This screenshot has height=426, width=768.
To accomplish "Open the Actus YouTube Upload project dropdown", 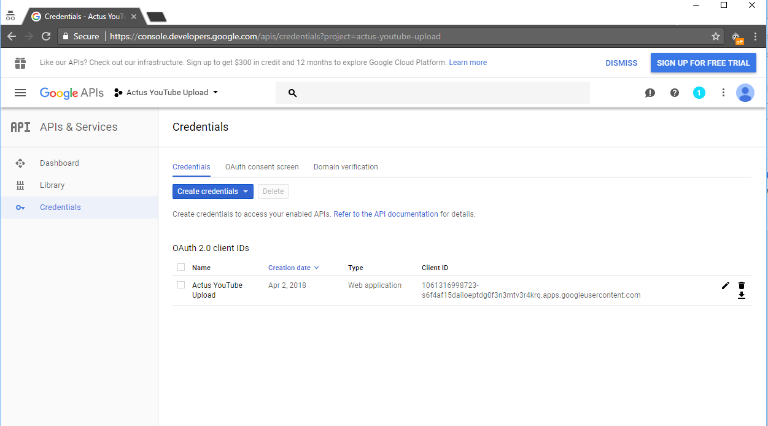I will [166, 93].
